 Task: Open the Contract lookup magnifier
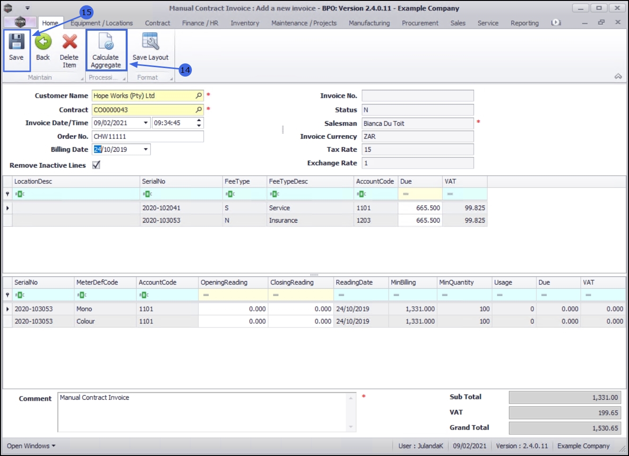click(x=199, y=110)
